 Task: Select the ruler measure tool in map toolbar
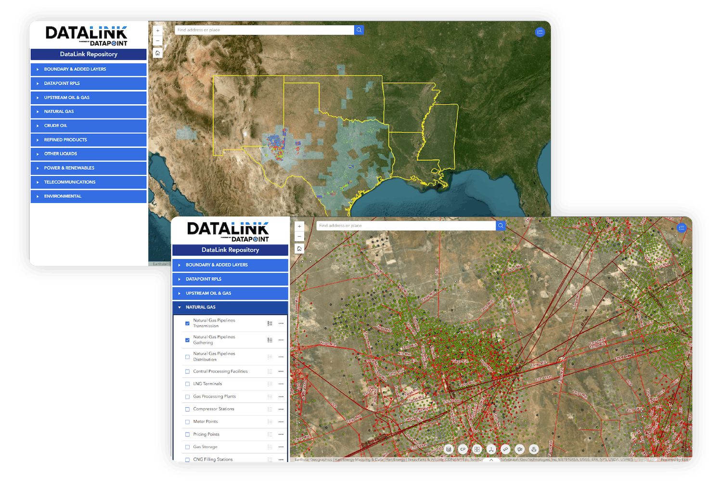pyautogui.click(x=505, y=449)
